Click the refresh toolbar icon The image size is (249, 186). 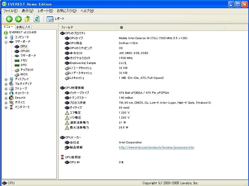pos(36,19)
